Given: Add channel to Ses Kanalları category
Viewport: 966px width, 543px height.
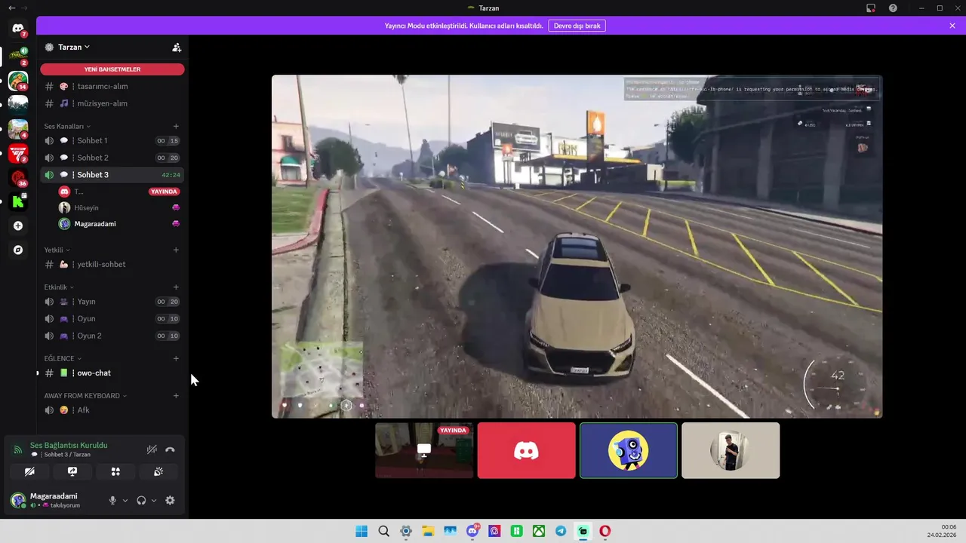Looking at the screenshot, I should click(176, 126).
